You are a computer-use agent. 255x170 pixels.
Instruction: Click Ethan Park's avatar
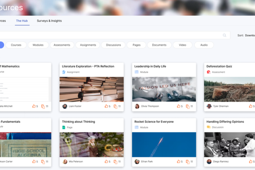[x=137, y=161]
